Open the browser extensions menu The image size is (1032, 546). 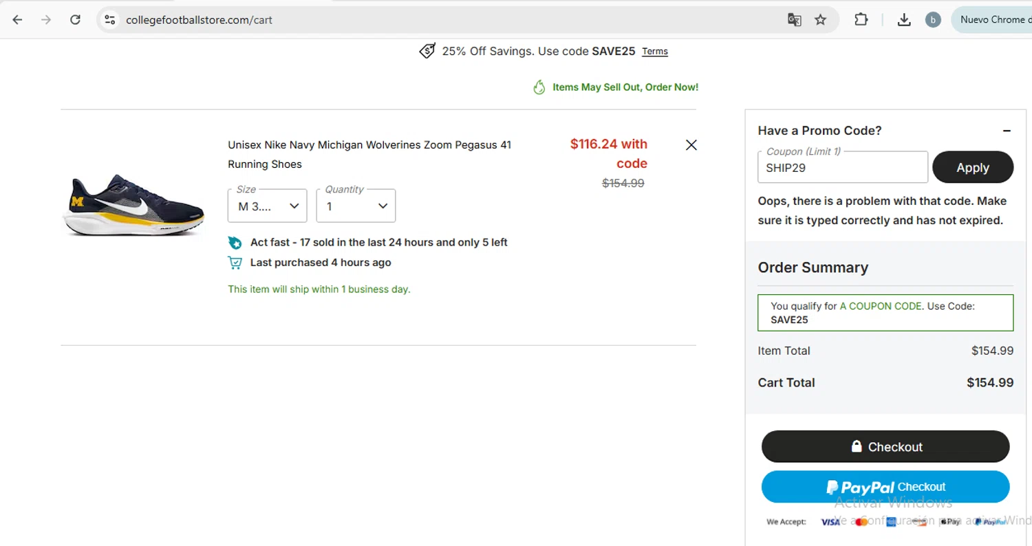coord(861,20)
